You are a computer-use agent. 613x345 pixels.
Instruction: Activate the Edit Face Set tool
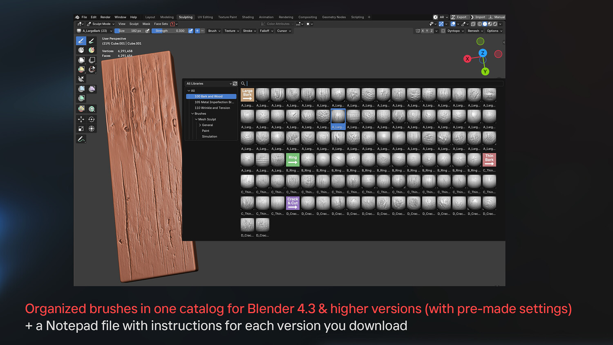coord(81,109)
